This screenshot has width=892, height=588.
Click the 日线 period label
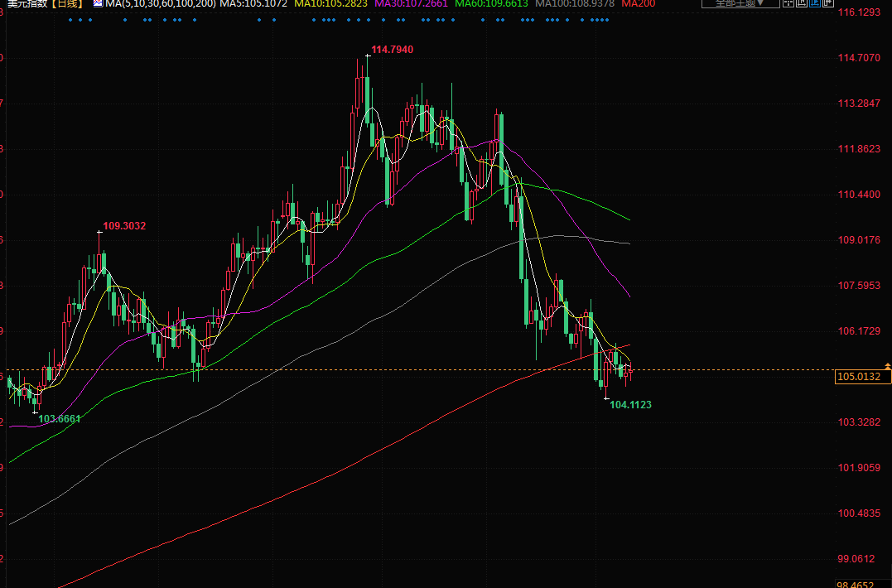click(67, 4)
